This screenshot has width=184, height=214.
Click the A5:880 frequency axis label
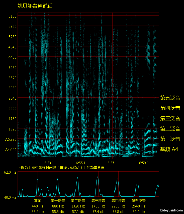[11, 139]
